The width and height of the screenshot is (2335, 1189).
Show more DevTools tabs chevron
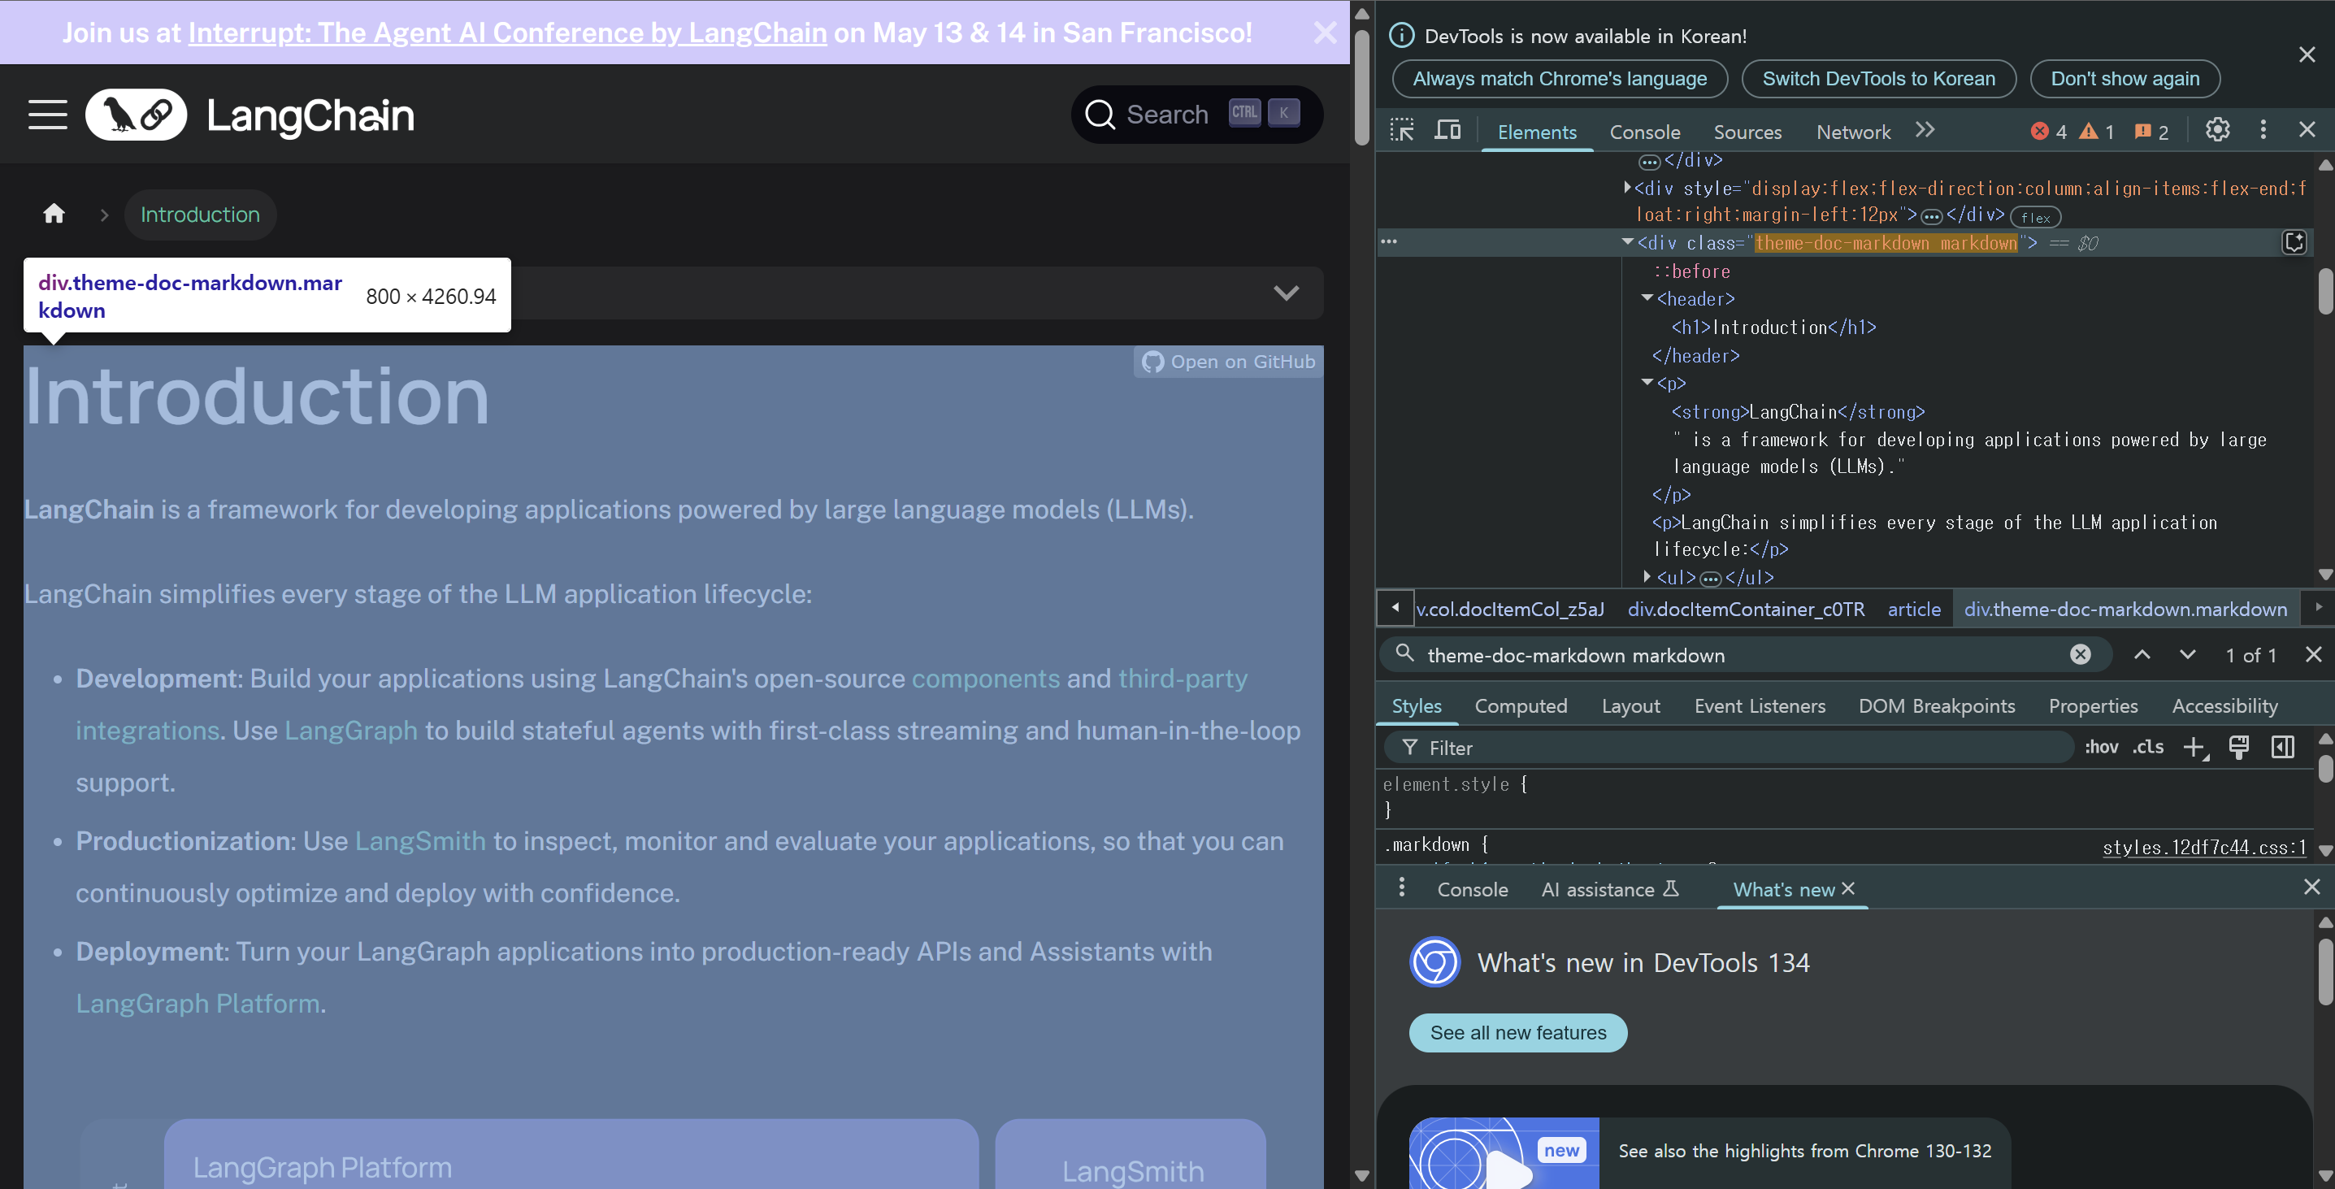point(1925,131)
